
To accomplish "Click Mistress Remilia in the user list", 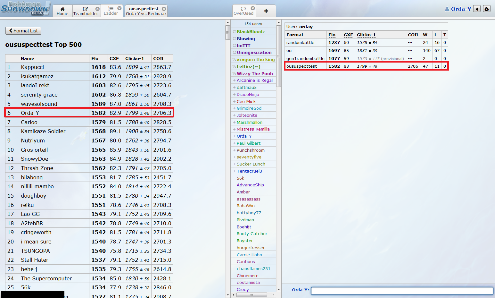I will point(253,129).
